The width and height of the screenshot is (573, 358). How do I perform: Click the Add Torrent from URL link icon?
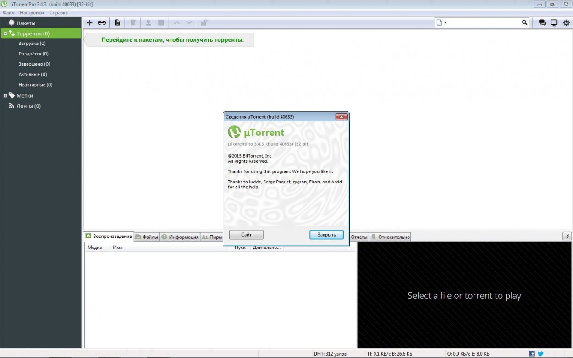point(102,22)
